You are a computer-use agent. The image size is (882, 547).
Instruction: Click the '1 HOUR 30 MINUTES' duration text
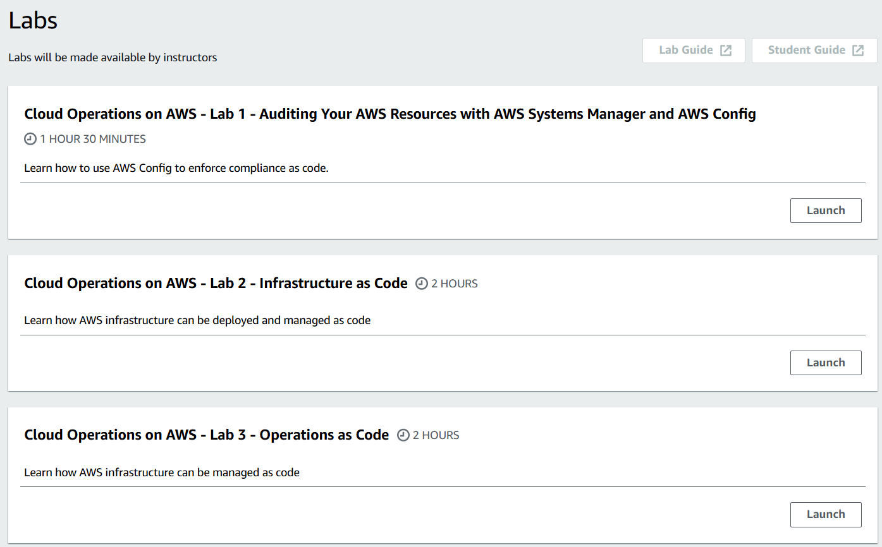93,139
